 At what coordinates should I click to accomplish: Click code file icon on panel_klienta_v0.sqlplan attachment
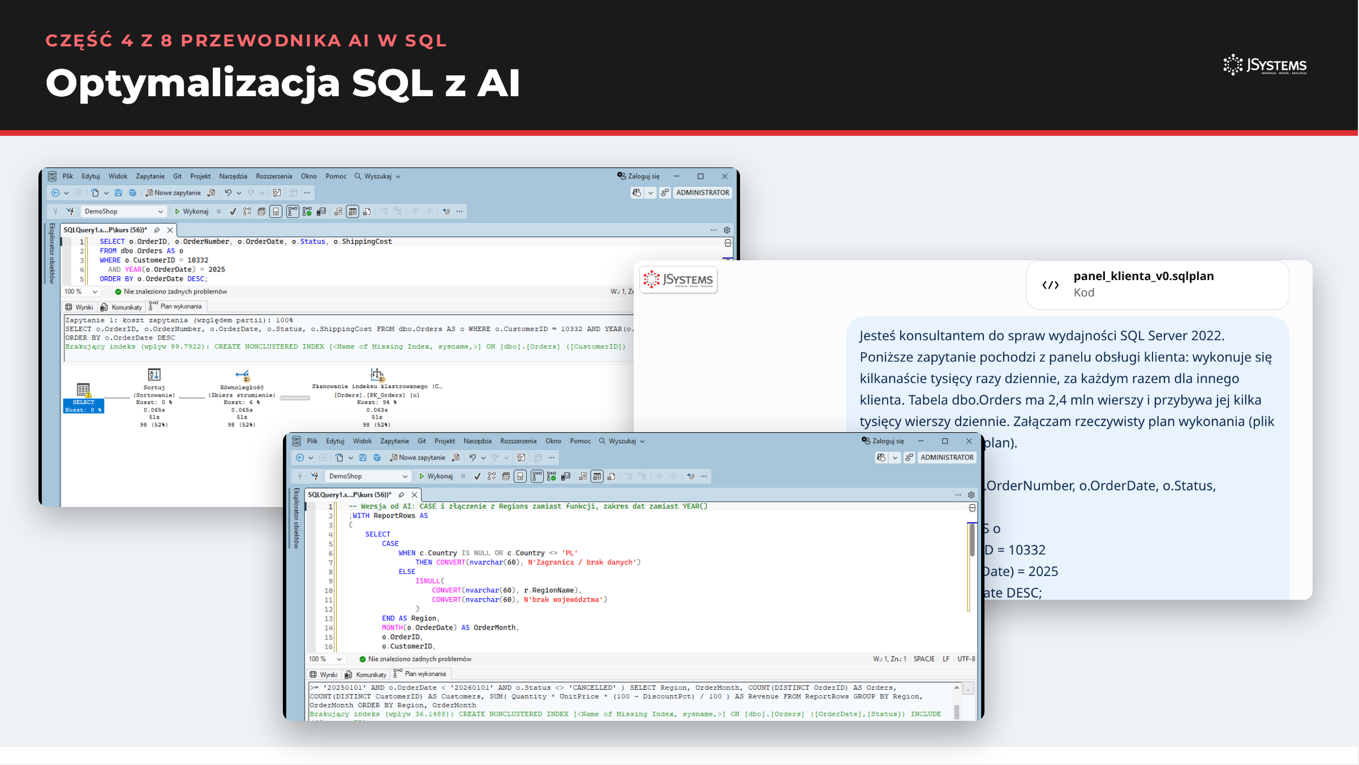[1051, 285]
